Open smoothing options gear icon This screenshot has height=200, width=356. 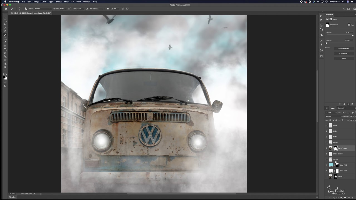pos(108,9)
